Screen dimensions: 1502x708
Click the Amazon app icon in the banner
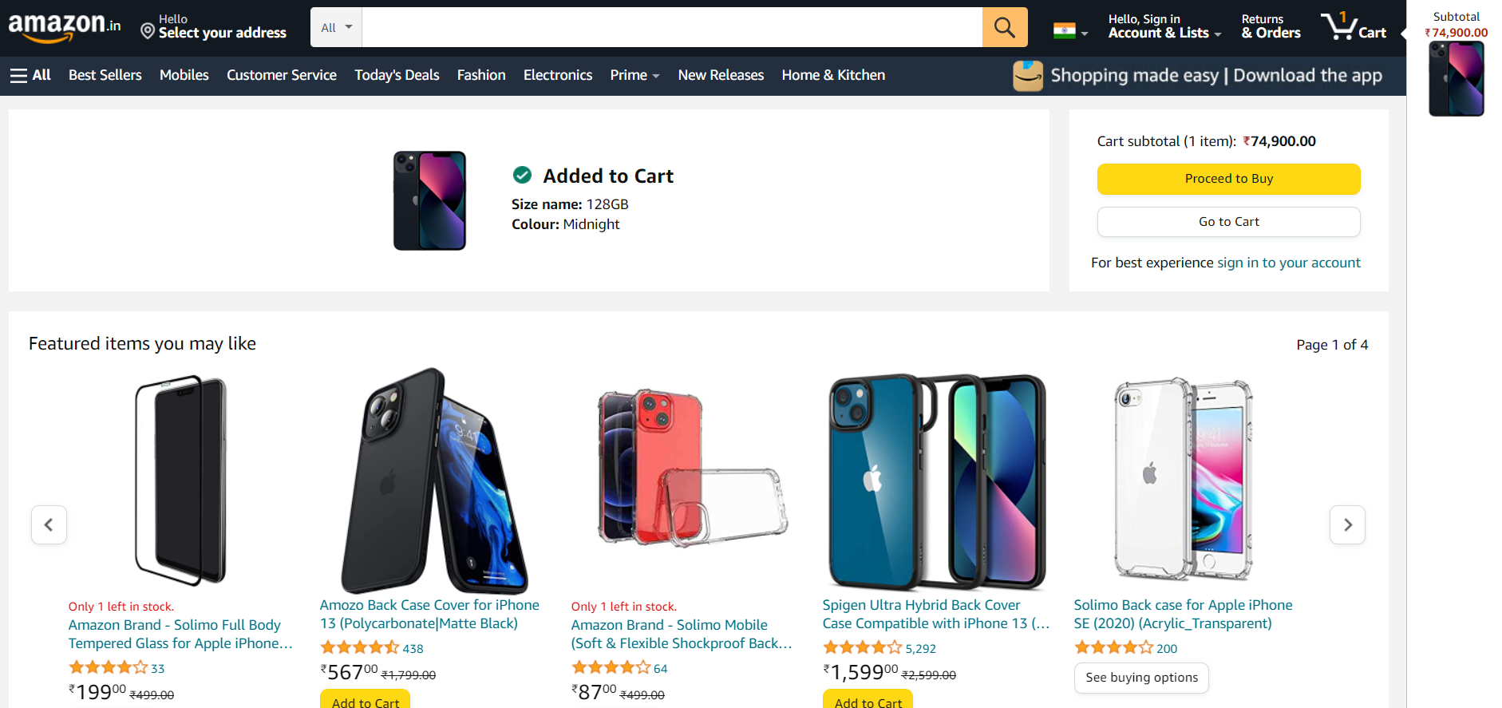tap(1028, 76)
